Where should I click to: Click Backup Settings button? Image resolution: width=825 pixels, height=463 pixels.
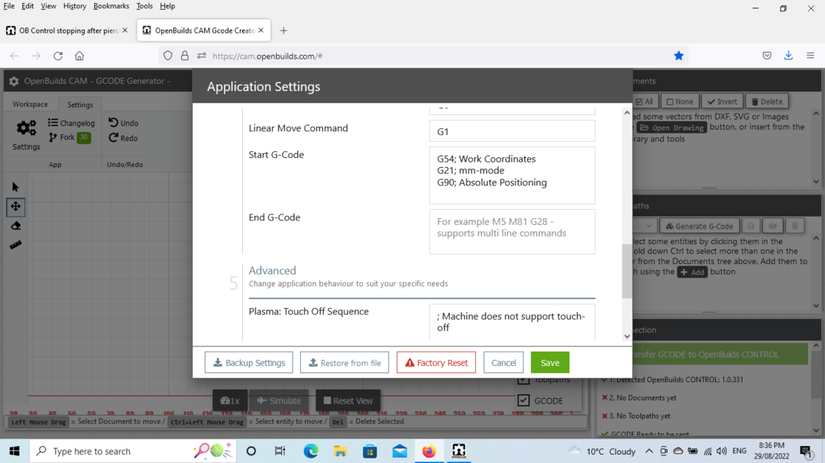249,362
